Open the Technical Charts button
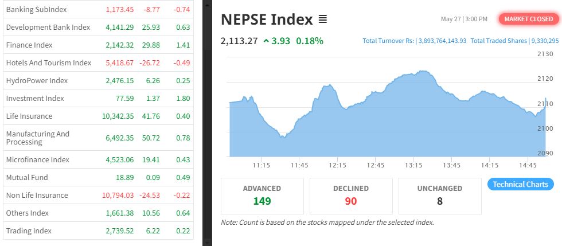Viewport: 562px width, 246px height. pos(521,184)
